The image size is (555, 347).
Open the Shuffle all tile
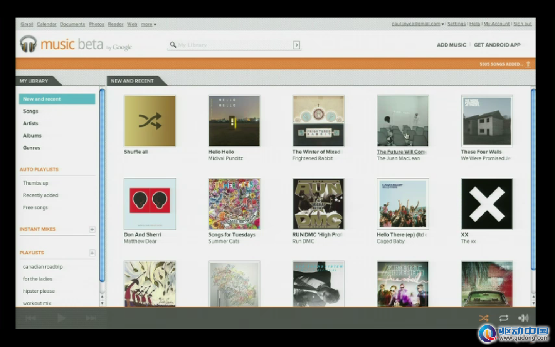coord(150,121)
